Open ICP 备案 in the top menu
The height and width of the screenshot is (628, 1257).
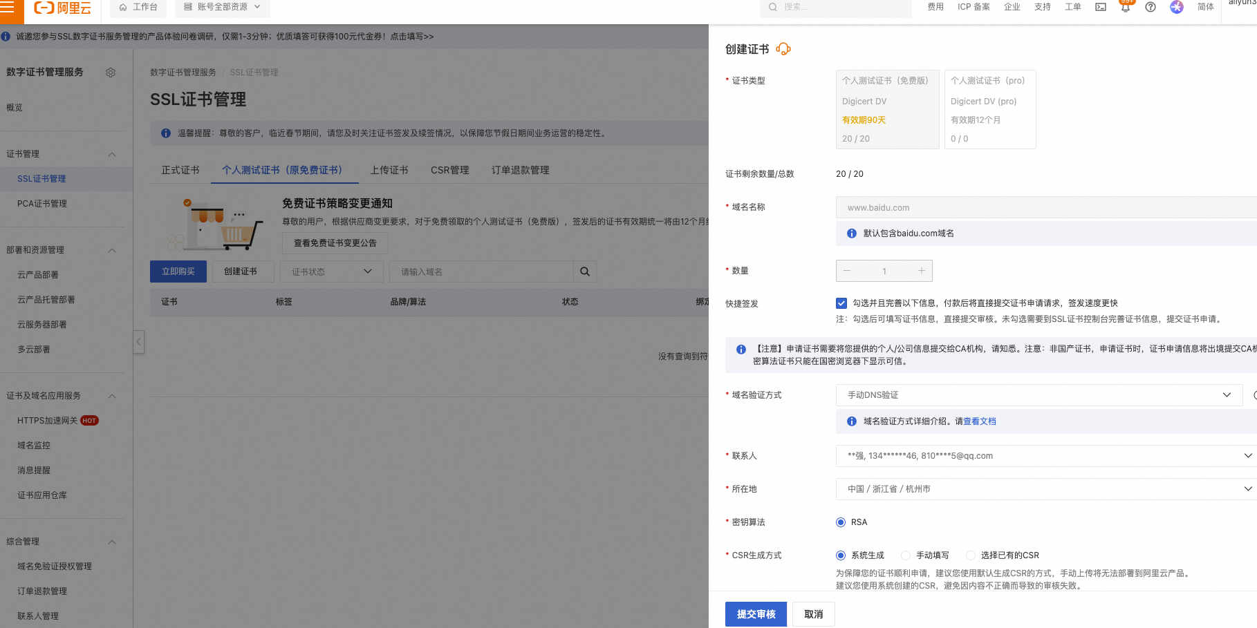coord(974,7)
